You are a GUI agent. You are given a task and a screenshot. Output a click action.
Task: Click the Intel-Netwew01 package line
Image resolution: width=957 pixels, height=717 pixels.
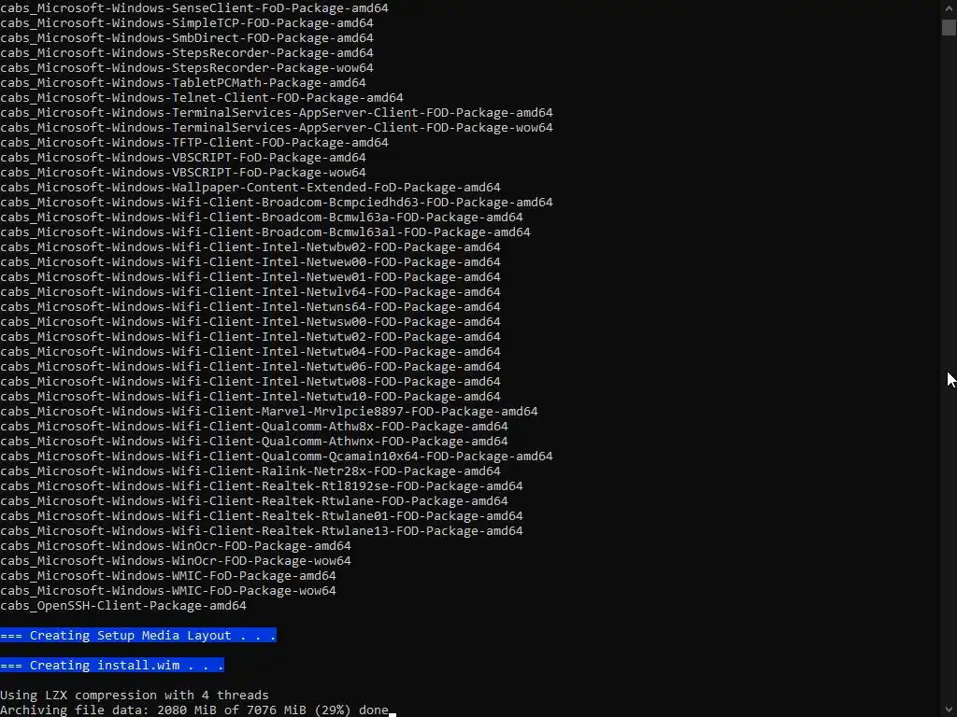(x=250, y=276)
